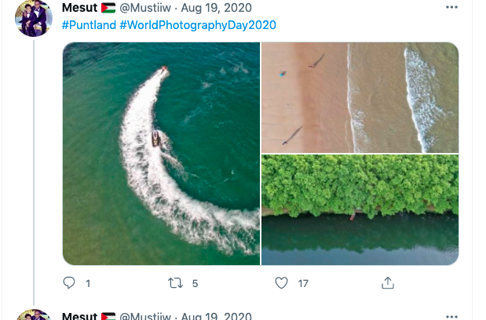
Task: Open retweet menu on #Puntland tweet
Action: click(175, 283)
